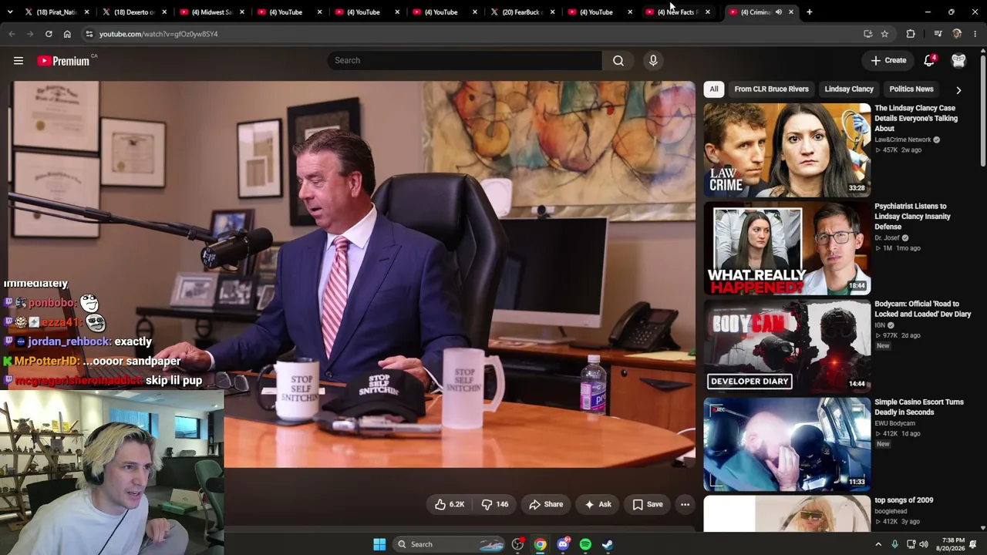Switch to Chrome in the taskbar
Viewport: 987px width, 555px height.
coord(541,544)
